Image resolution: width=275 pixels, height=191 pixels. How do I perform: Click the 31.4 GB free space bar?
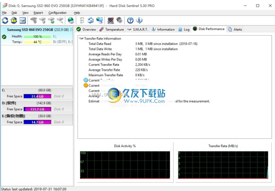coord(37,96)
